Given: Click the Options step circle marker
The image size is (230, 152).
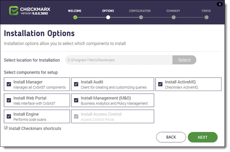Looking at the screenshot, I should 108,17.
